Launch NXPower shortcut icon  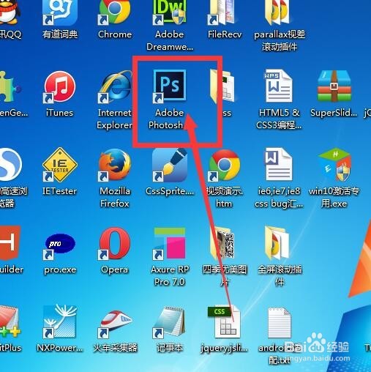[60, 321]
